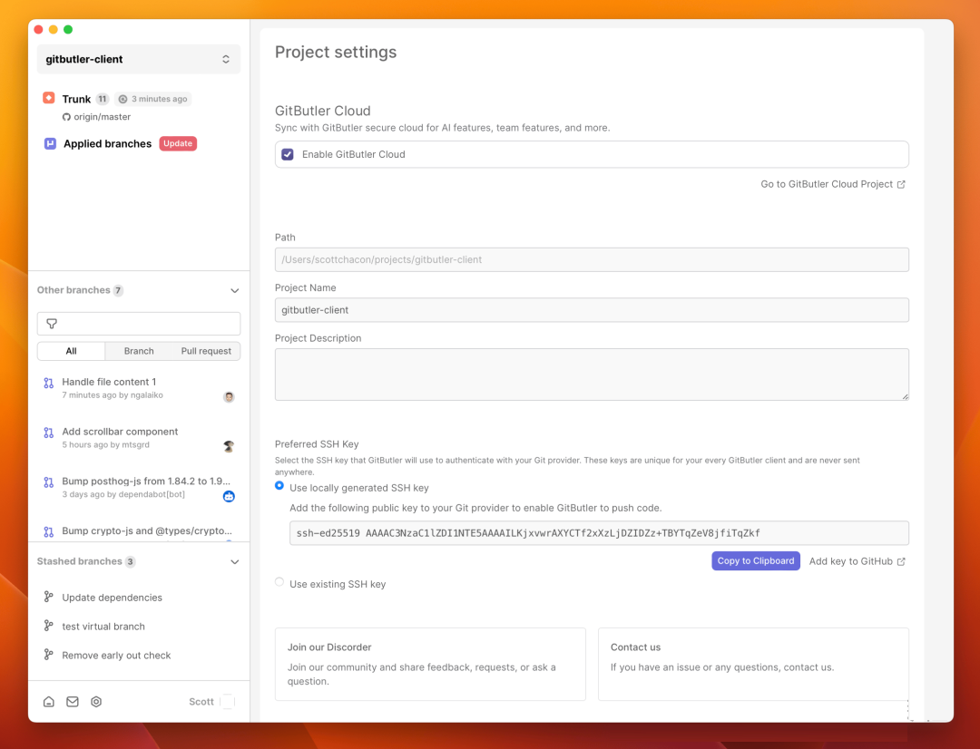980x749 pixels.
Task: Open settings via the hexagon gear icon
Action: [96, 702]
